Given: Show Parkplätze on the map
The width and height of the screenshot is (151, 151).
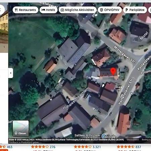Looking at the screenshot, I should [x=135, y=10].
